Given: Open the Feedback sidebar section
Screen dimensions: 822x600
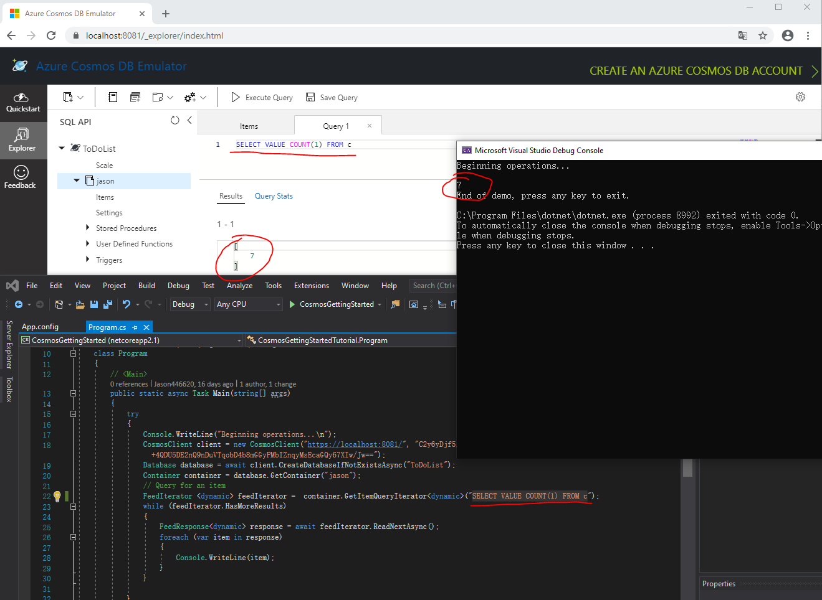Looking at the screenshot, I should (21, 177).
